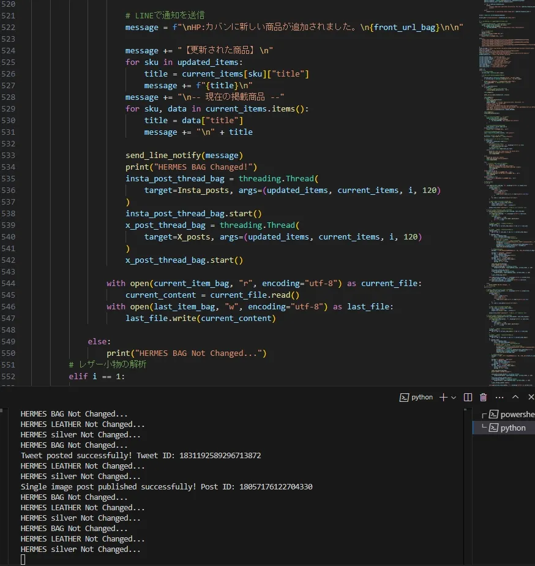Close the terminal panel
535x566 pixels.
(x=530, y=398)
